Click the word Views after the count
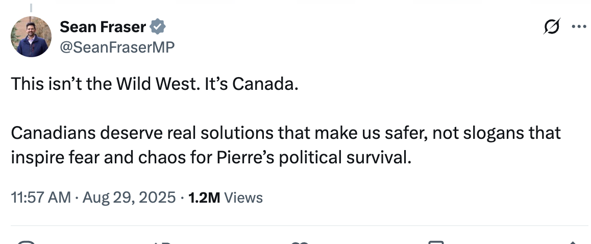The image size is (591, 244). 243,198
